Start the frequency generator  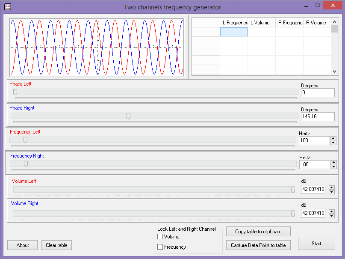tap(316, 243)
